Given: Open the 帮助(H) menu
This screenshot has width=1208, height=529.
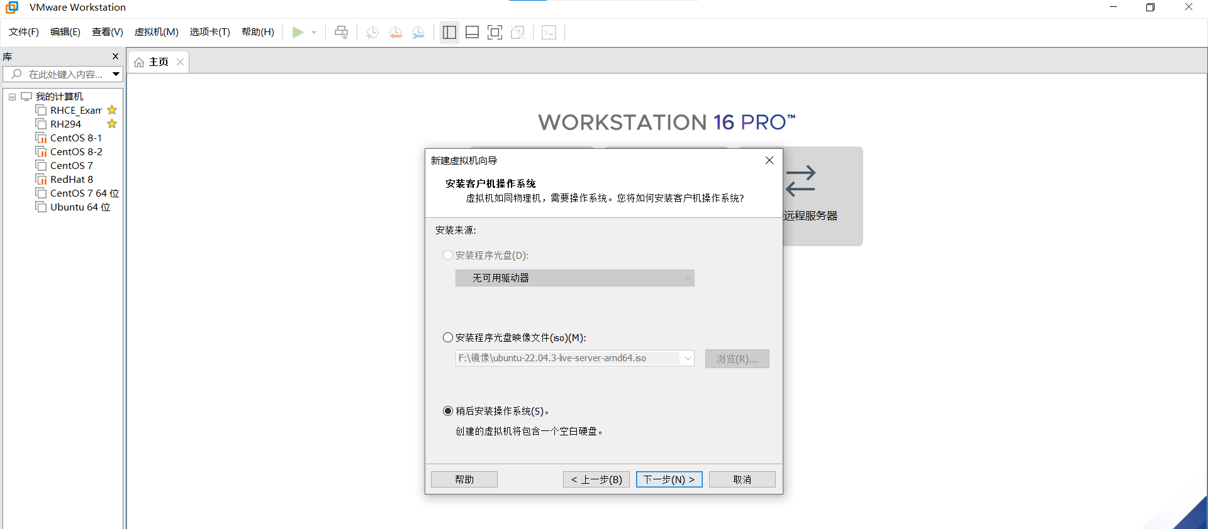Looking at the screenshot, I should point(258,32).
